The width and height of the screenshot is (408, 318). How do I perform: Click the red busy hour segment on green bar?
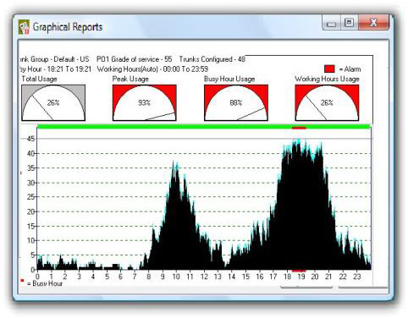tap(299, 128)
